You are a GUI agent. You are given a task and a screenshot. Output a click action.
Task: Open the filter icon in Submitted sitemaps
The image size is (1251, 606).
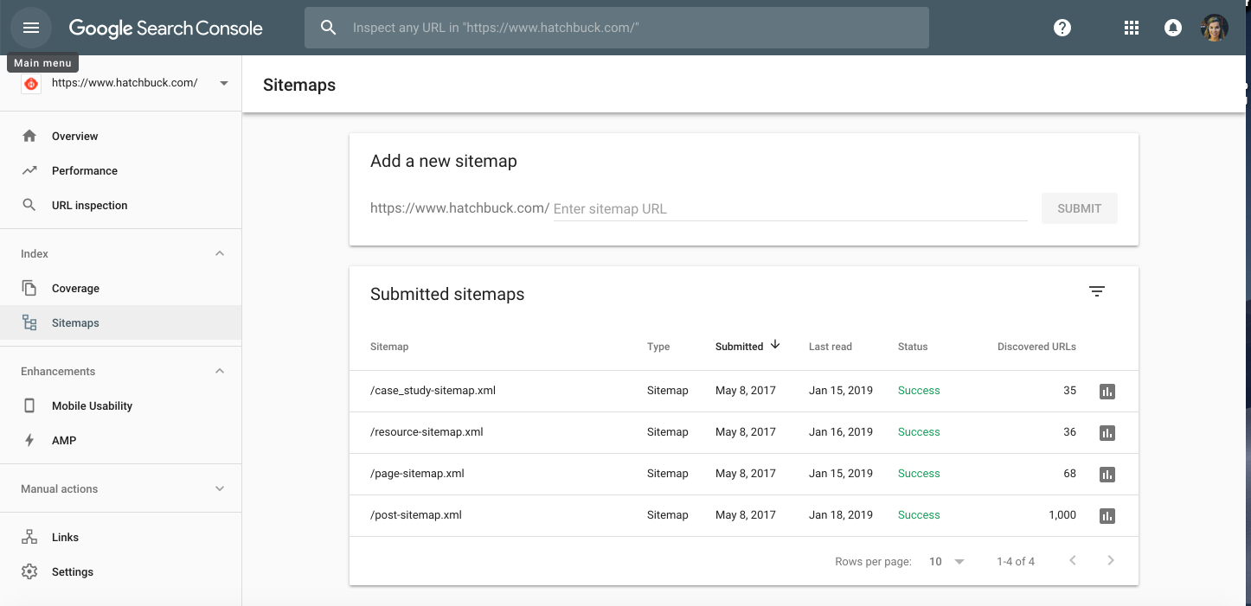pyautogui.click(x=1097, y=292)
